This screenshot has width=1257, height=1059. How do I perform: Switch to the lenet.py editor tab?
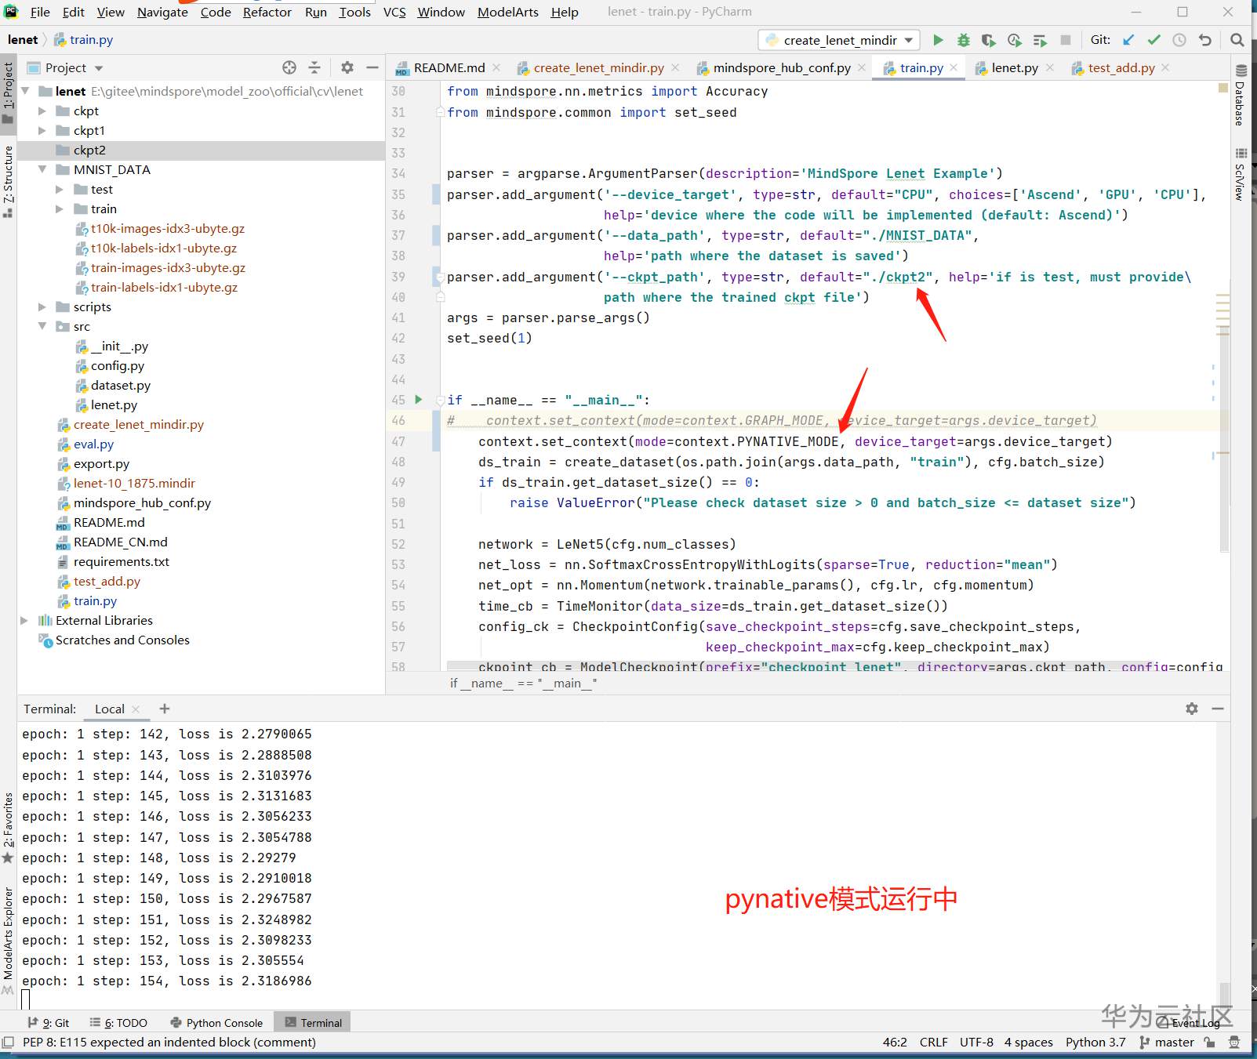[x=1015, y=67]
